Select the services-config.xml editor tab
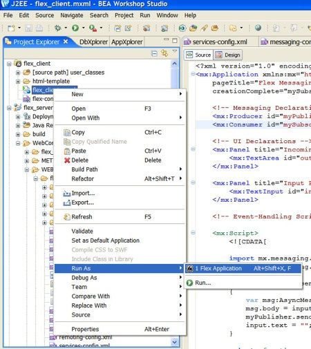This screenshot has height=349, width=311. point(220,42)
